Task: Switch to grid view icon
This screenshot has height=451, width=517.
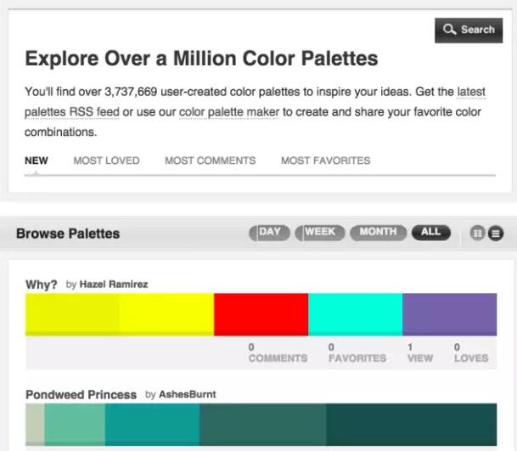Action: (478, 234)
